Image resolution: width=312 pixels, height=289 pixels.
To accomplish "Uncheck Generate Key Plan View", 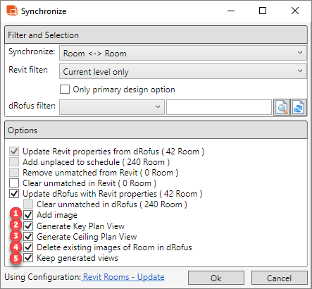I will [28, 226].
